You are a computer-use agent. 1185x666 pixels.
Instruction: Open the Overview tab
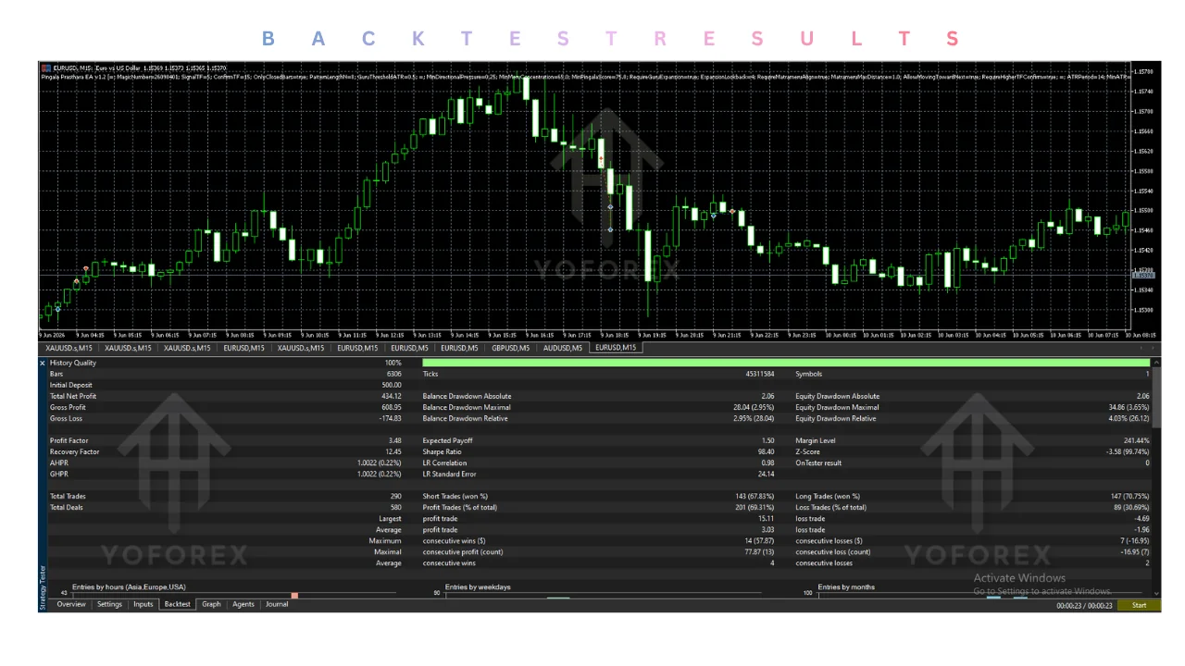(x=71, y=604)
